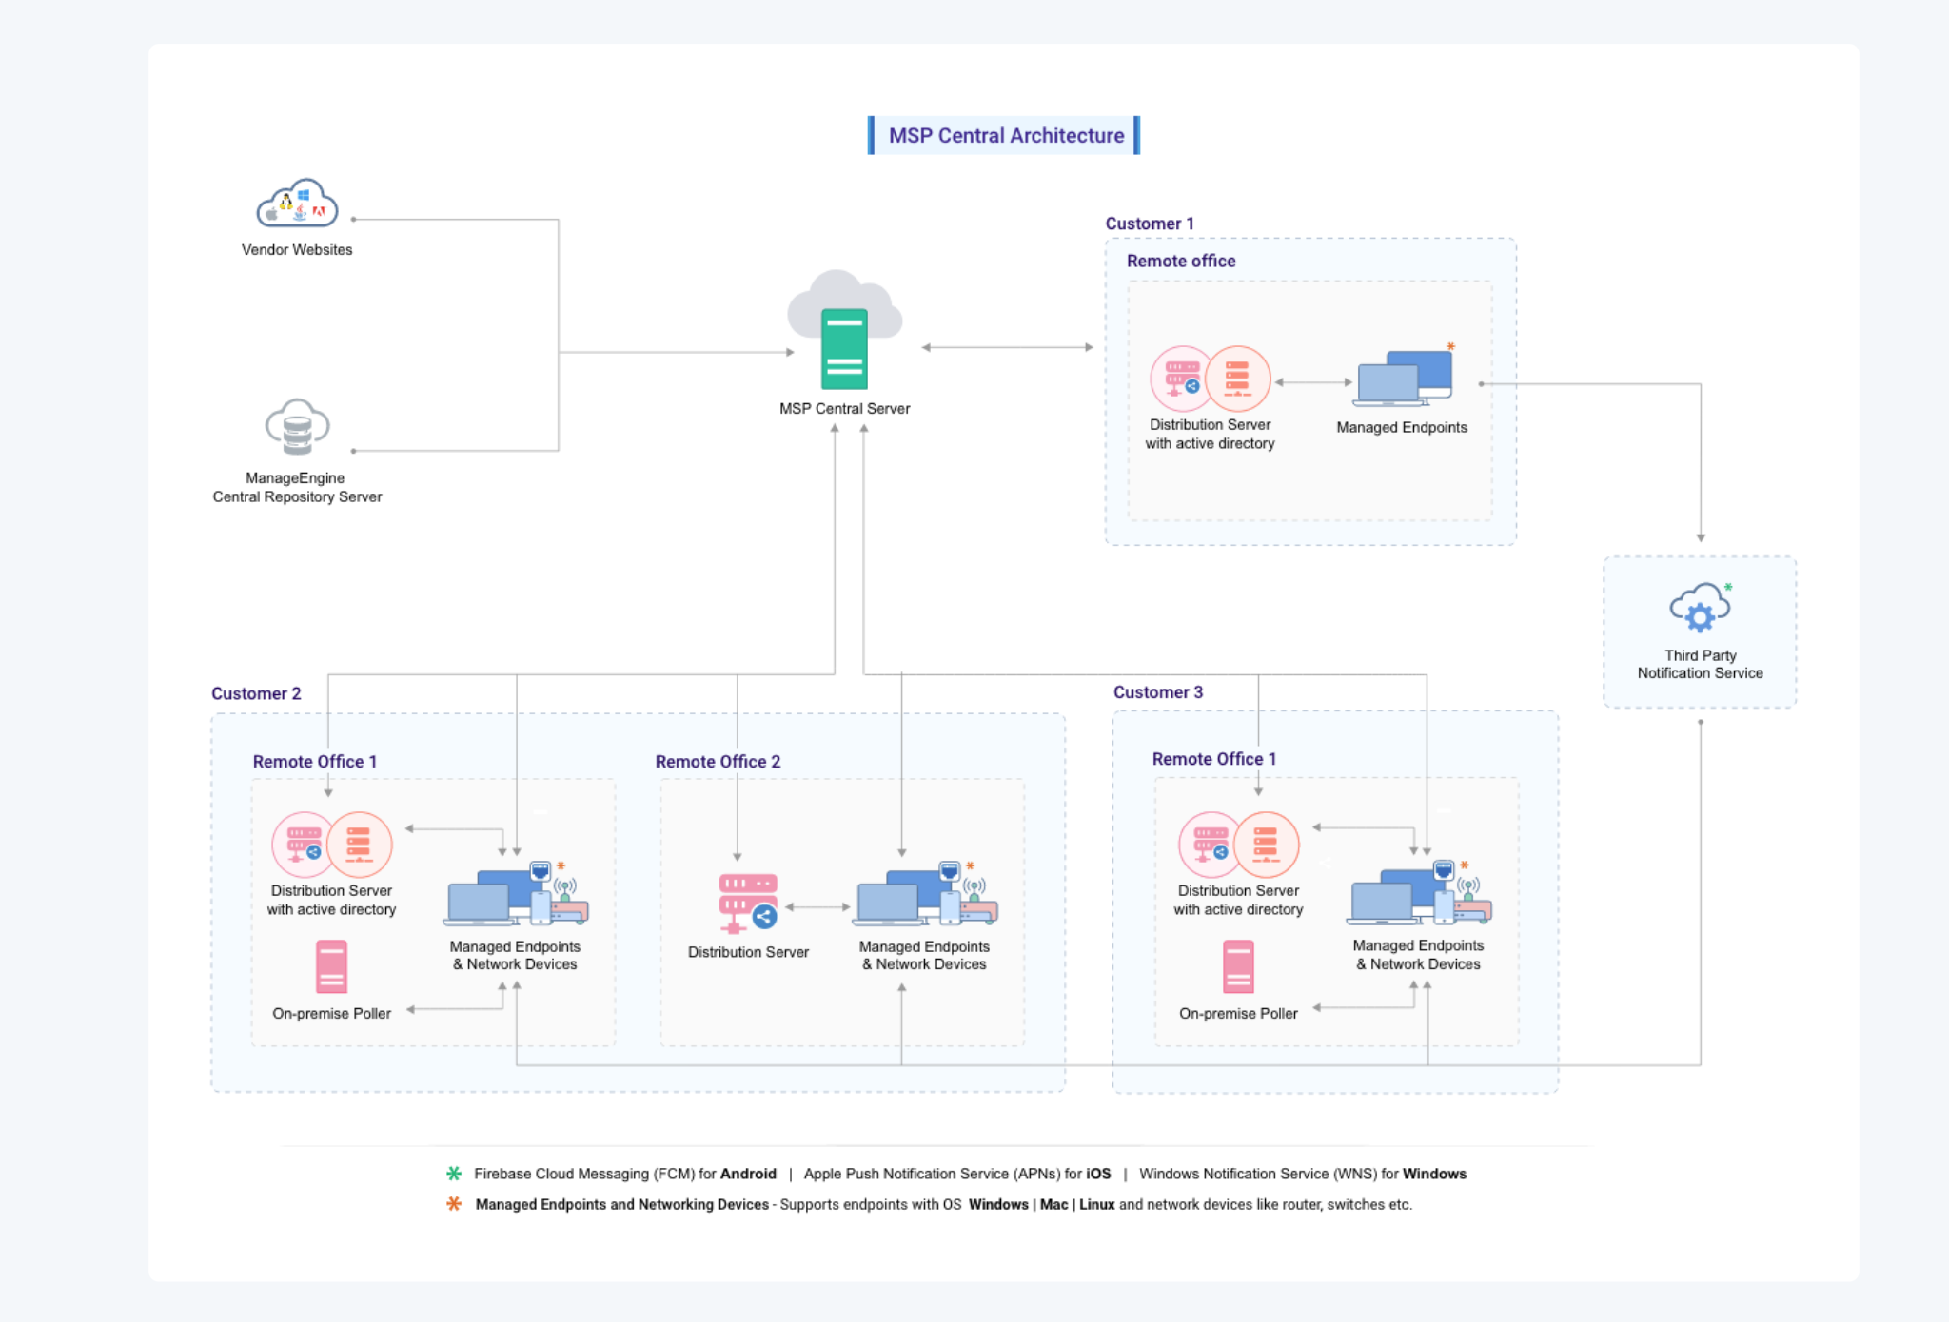
Task: Click Customer 3 managed endpoints & network devices icon
Action: 1419,894
